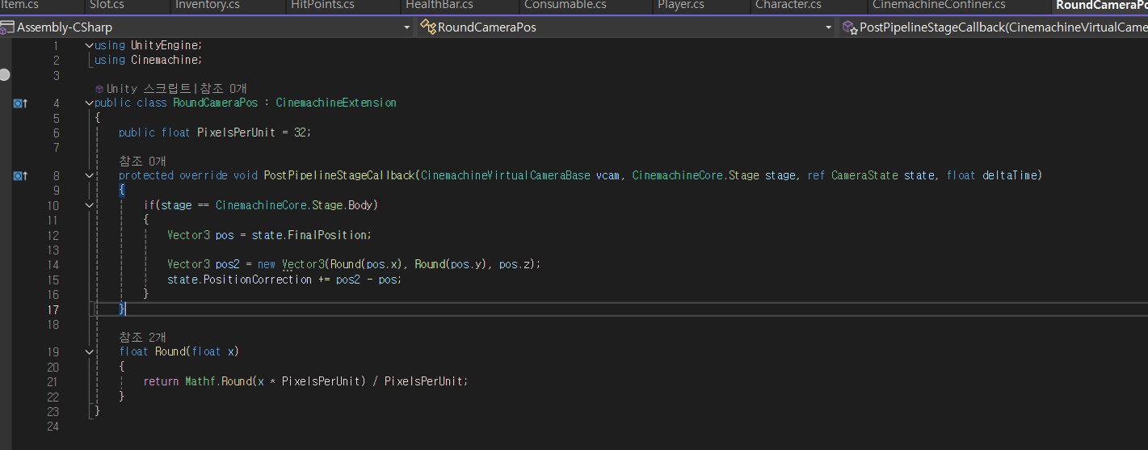Collapse the RoundCameraPos class at line 4

[89, 103]
